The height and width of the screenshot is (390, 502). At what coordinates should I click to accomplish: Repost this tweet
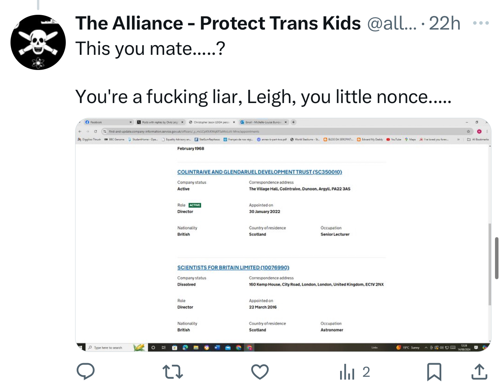tap(172, 372)
